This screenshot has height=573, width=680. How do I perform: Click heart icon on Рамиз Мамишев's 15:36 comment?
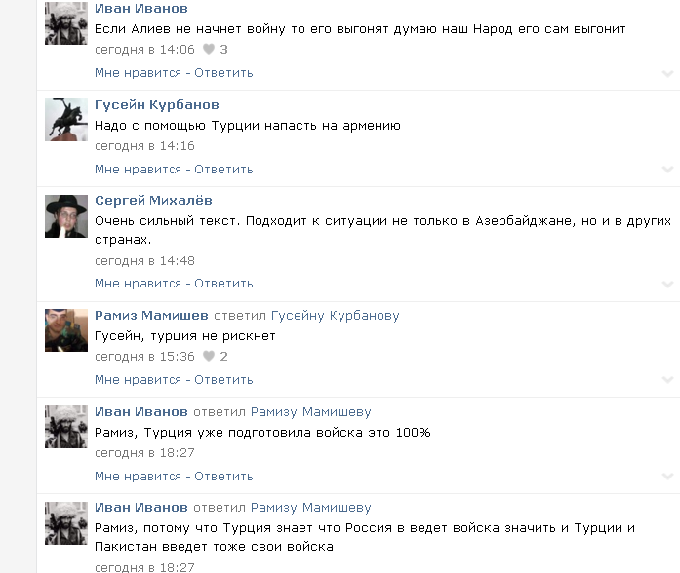coord(209,356)
